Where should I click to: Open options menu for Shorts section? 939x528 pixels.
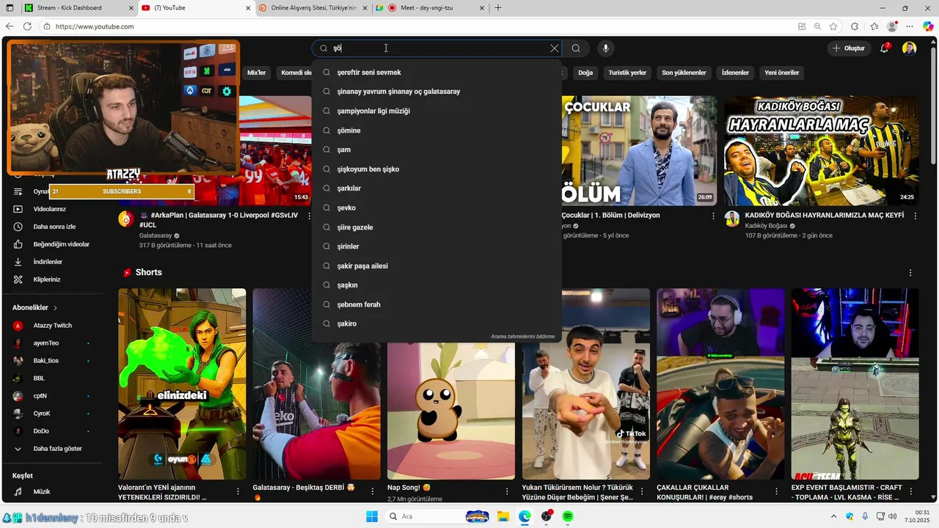(x=910, y=273)
